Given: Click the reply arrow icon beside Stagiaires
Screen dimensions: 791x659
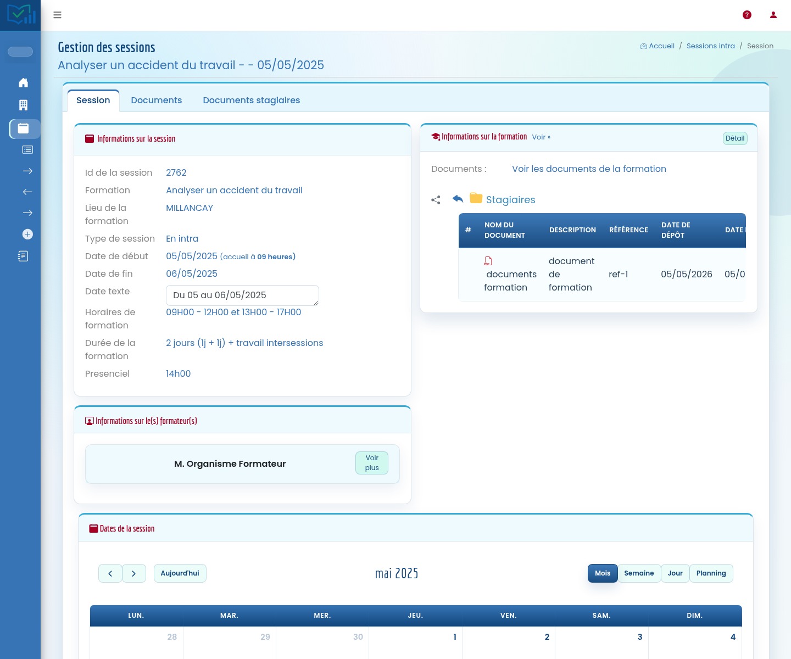Looking at the screenshot, I should click(458, 199).
